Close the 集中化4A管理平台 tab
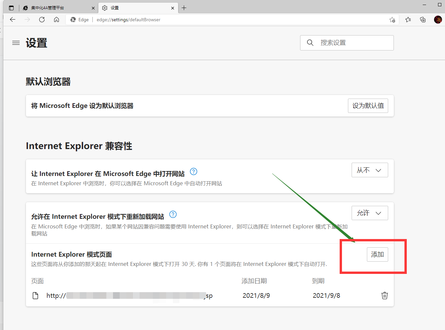The width and height of the screenshot is (445, 330). coord(93,8)
